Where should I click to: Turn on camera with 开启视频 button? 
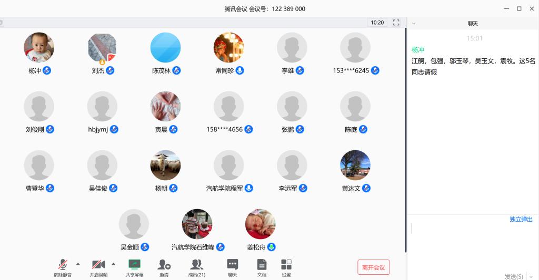98,265
